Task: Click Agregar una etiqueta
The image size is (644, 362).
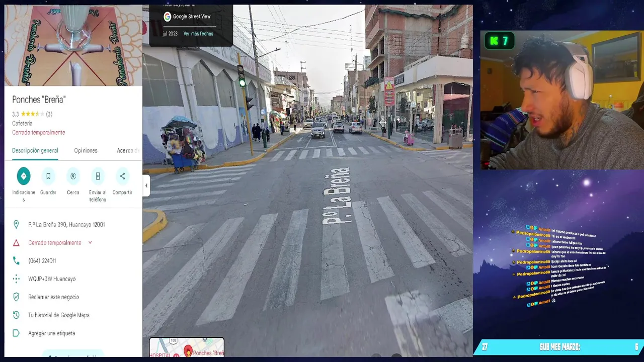Action: click(52, 333)
